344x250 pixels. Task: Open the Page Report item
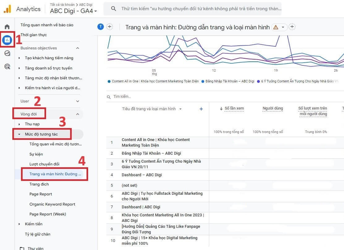tap(40, 194)
